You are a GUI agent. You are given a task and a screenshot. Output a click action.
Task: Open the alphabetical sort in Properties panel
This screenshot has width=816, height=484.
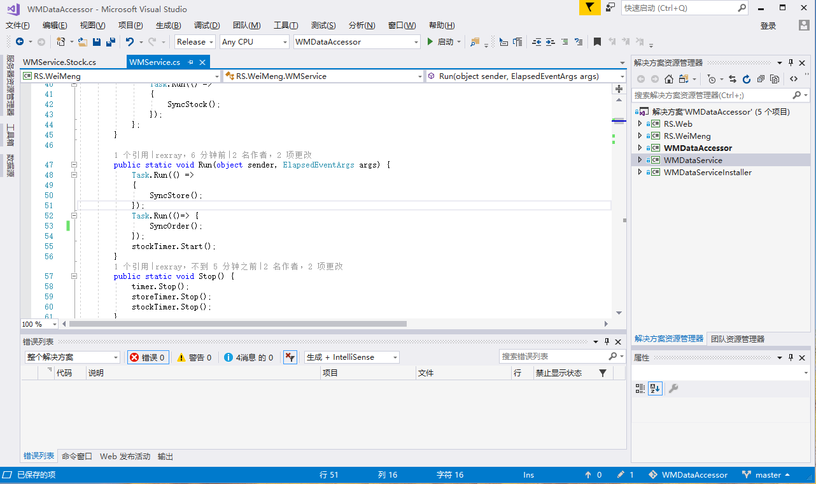(x=655, y=388)
